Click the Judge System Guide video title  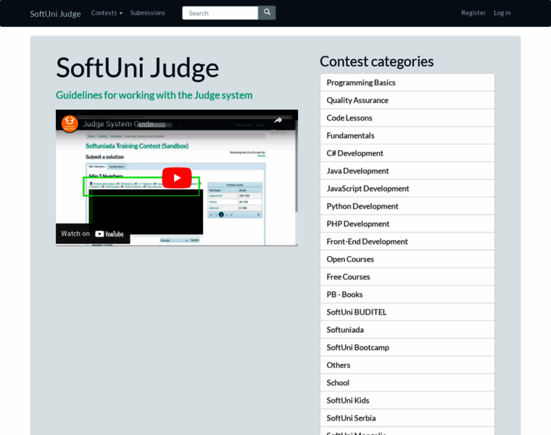[x=118, y=123]
